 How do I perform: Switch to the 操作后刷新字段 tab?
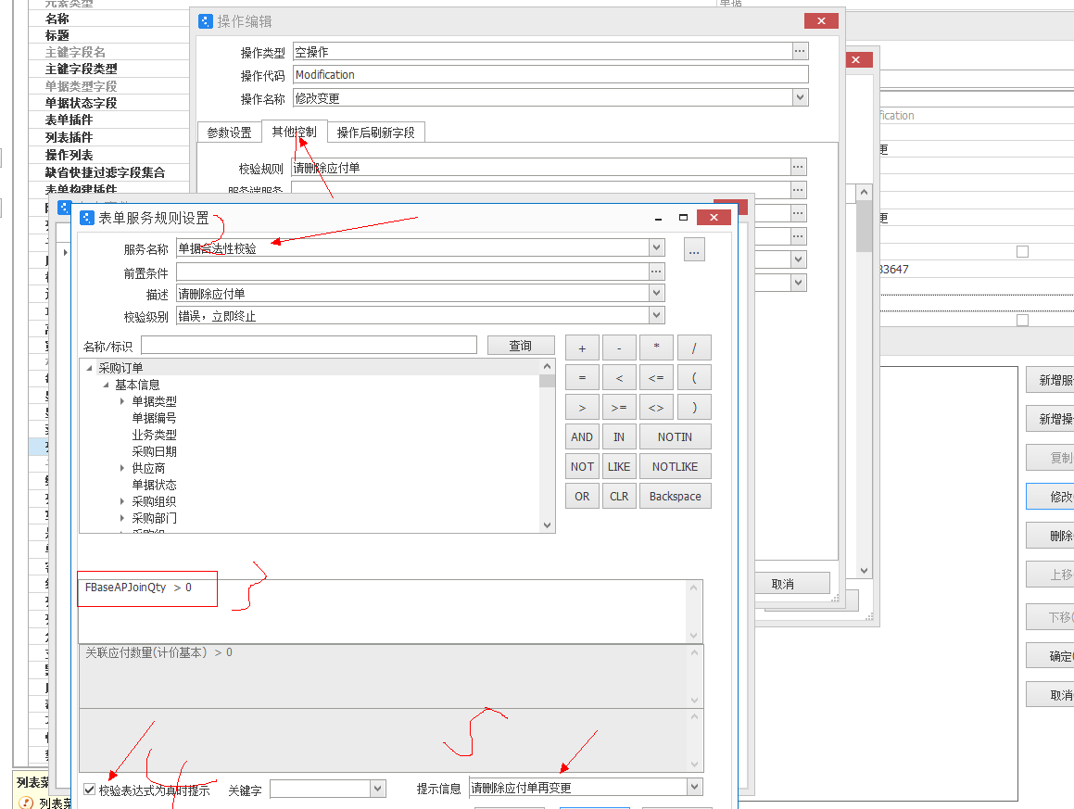[x=375, y=133]
